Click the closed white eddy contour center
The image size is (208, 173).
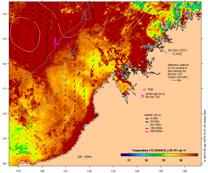pyautogui.click(x=25, y=35)
